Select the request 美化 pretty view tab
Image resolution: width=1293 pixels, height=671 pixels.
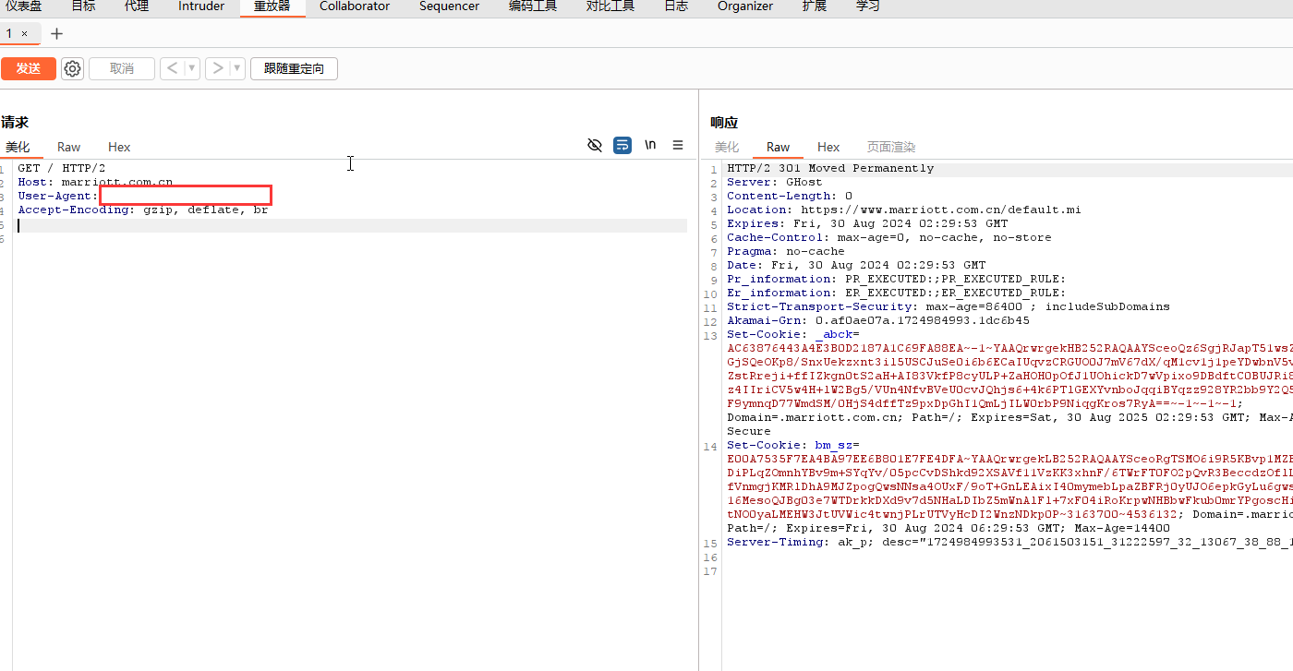(x=18, y=147)
